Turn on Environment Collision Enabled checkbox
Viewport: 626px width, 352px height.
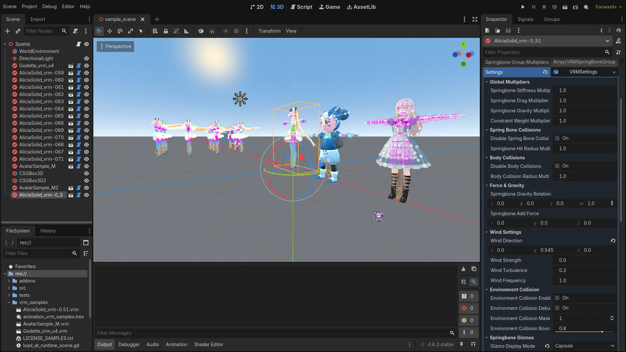click(x=557, y=298)
